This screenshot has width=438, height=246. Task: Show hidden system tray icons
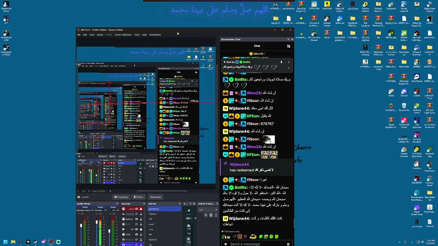[x=400, y=242]
